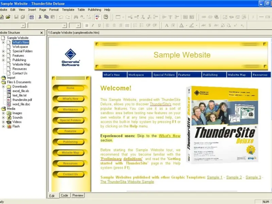
Task: Click the spell check ABC icon
Action: (x=98, y=17)
